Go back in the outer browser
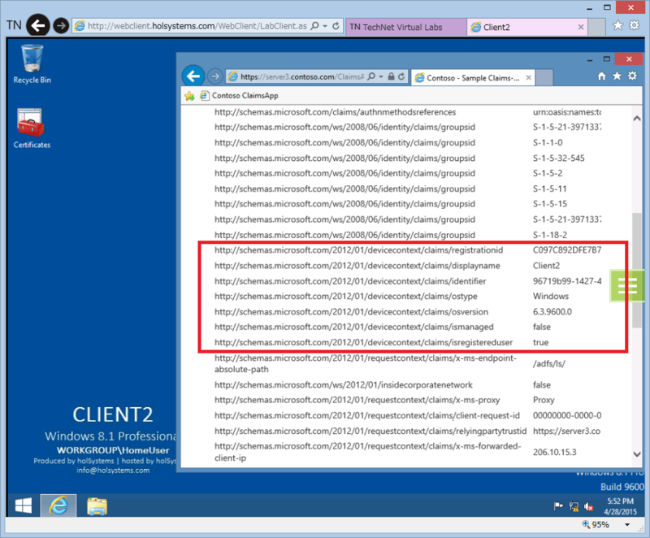650x538 pixels. pyautogui.click(x=38, y=26)
